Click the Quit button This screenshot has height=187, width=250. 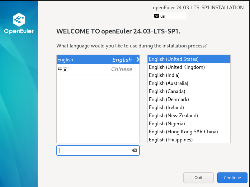(198, 178)
